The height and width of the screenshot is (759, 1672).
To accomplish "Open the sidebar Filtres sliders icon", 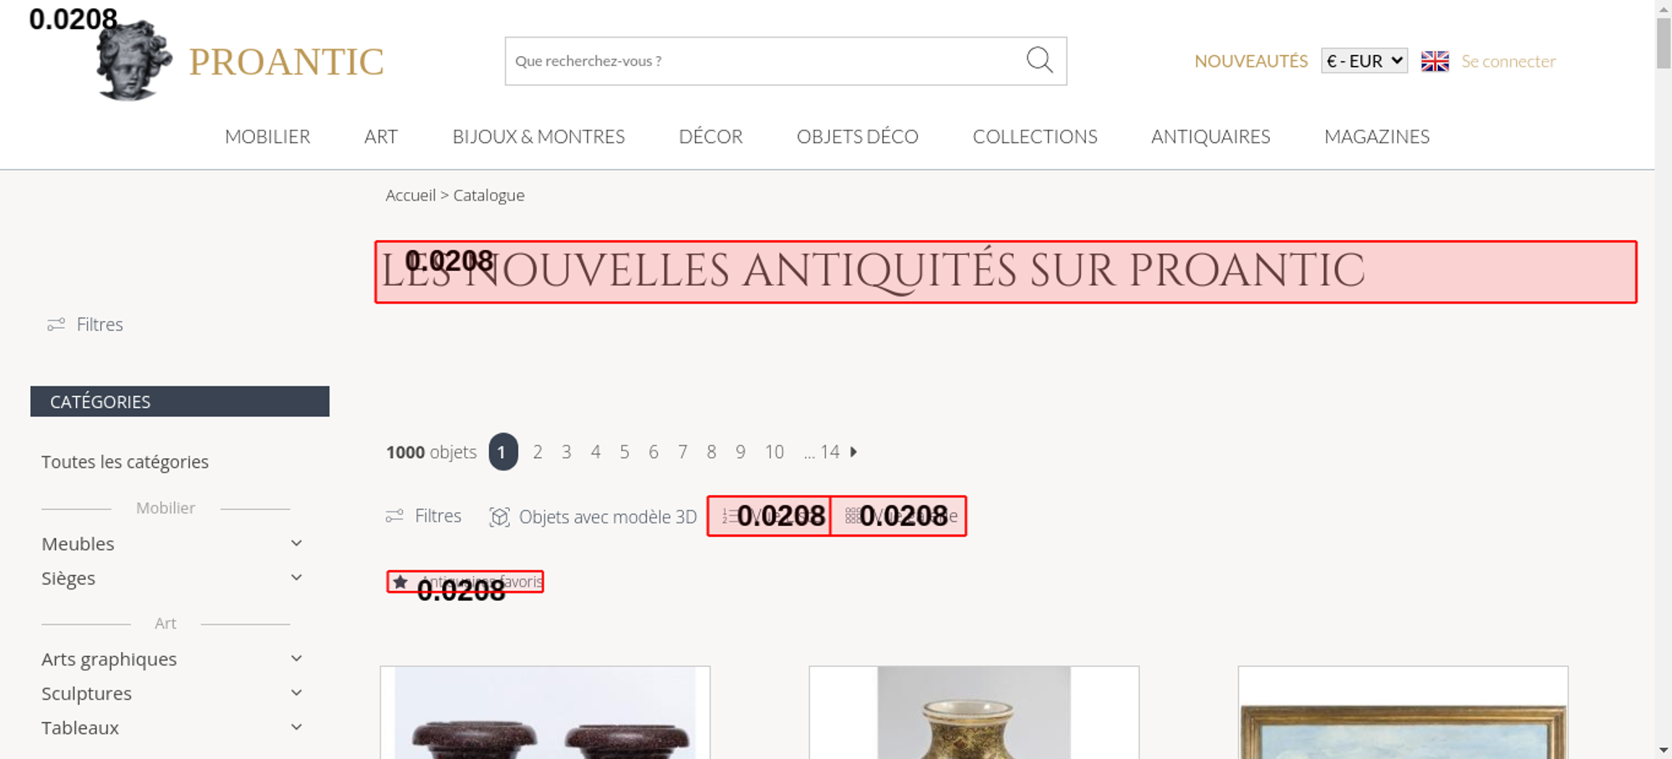I will coord(56,324).
